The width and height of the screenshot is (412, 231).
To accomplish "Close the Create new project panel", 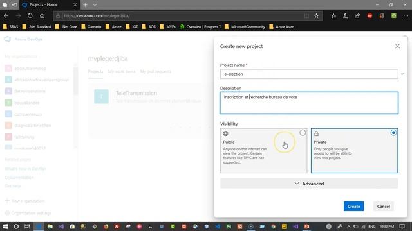I will click(x=397, y=46).
